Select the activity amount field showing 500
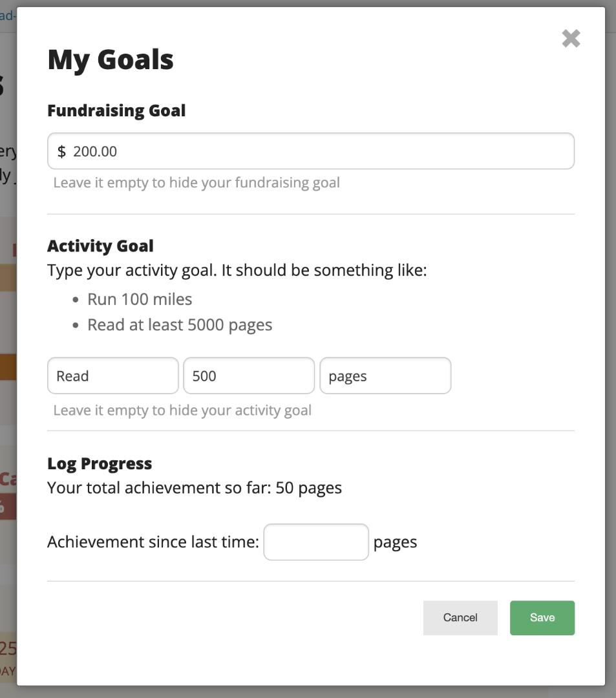 tap(249, 375)
